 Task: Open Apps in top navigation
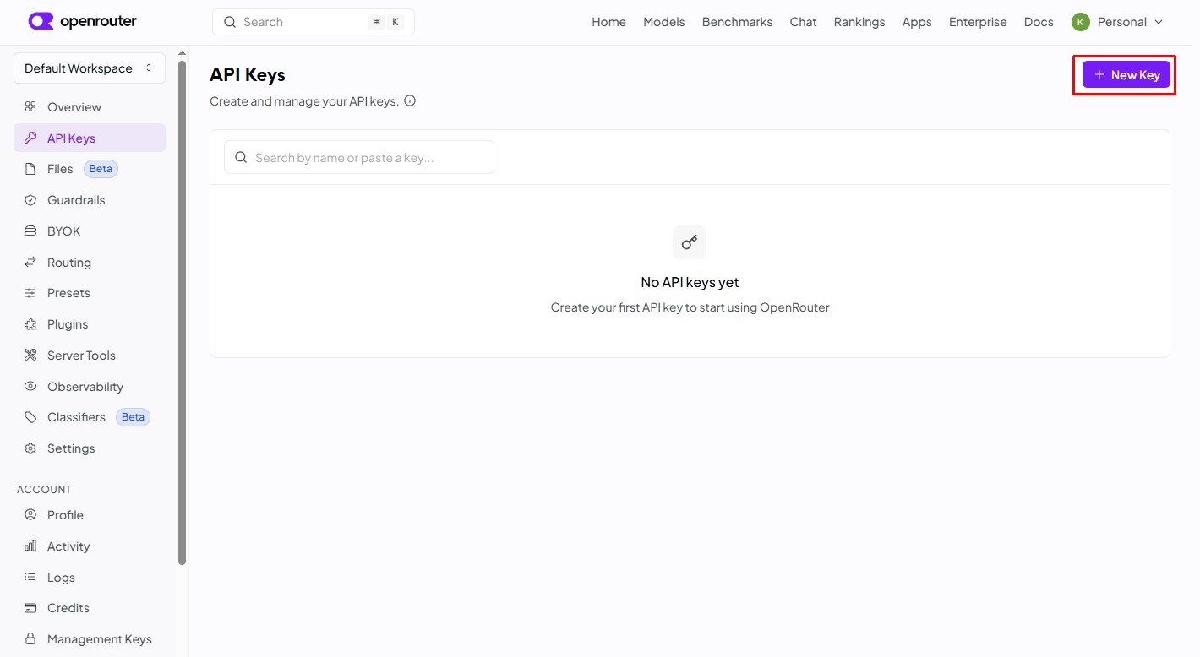click(x=917, y=22)
